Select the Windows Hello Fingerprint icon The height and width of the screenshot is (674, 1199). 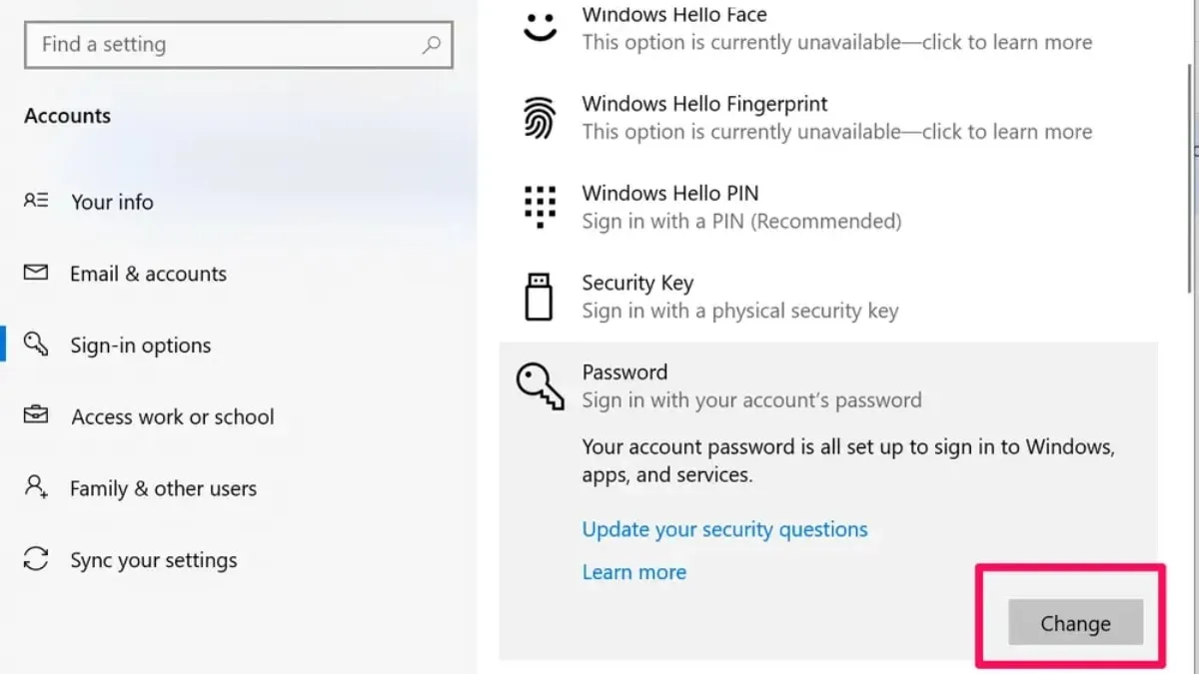coord(540,116)
